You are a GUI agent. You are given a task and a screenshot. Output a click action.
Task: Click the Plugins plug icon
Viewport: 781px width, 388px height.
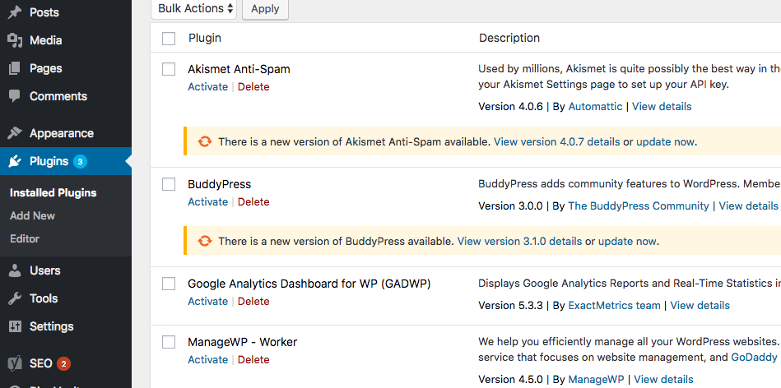tap(15, 161)
